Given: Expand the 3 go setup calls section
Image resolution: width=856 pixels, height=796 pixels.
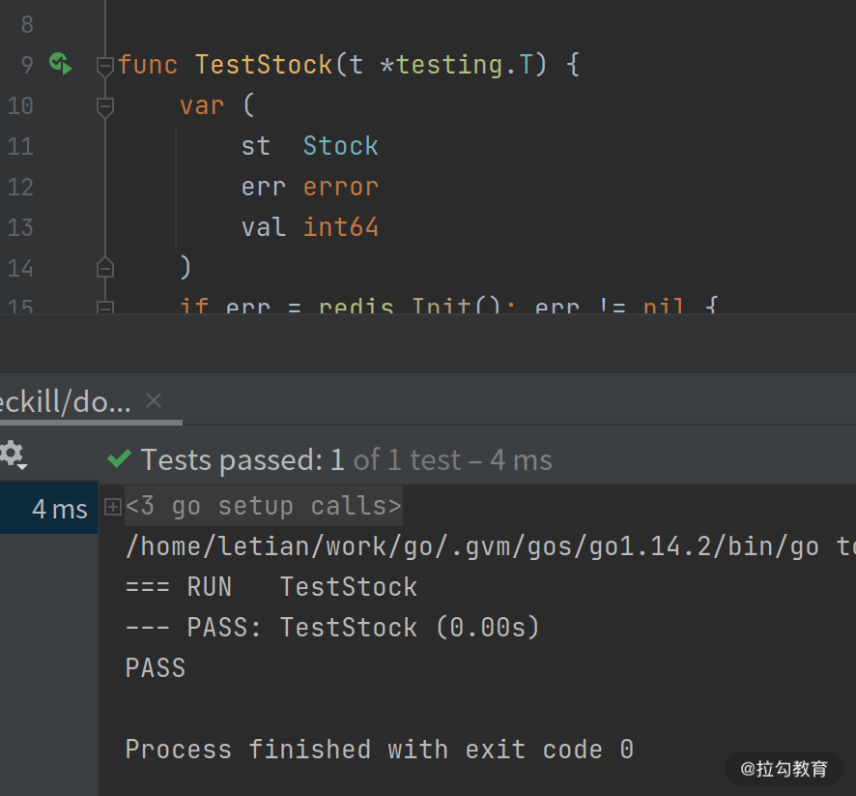Looking at the screenshot, I should point(113,506).
